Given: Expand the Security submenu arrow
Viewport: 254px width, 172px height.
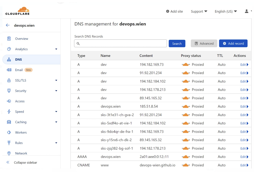Looking at the screenshot, I should pyautogui.click(x=56, y=91).
